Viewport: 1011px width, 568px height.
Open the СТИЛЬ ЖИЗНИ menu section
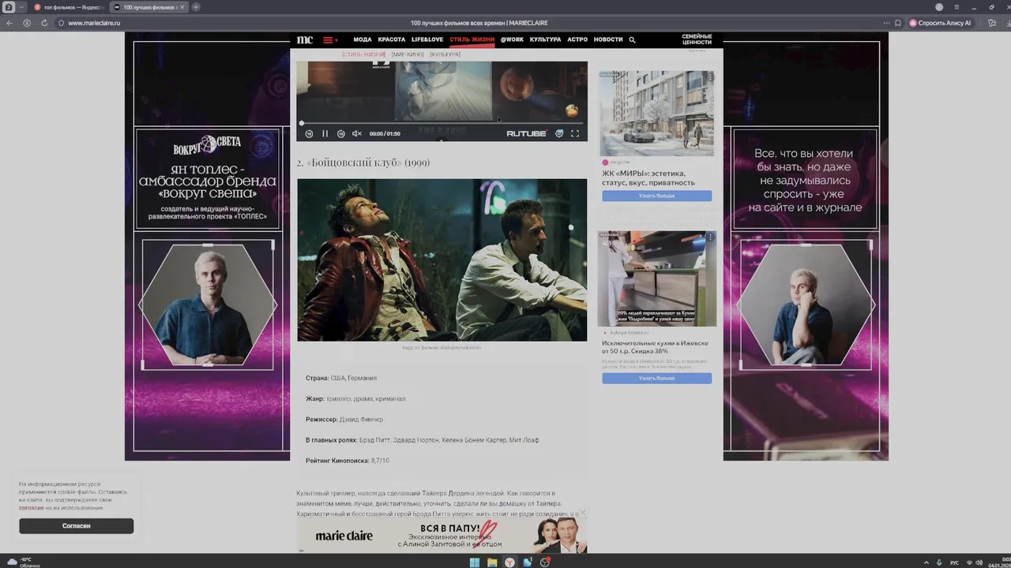[x=472, y=39]
